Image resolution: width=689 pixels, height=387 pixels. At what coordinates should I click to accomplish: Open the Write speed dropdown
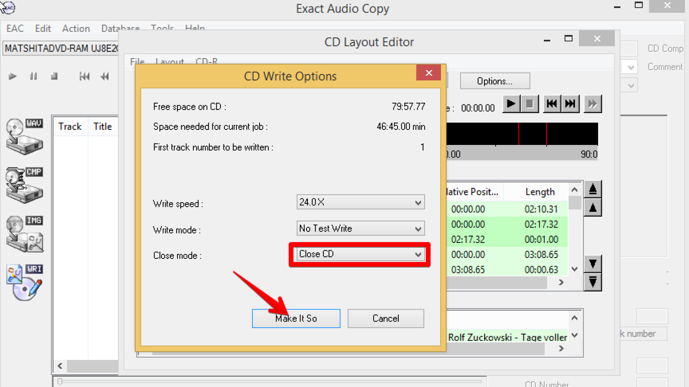pyautogui.click(x=360, y=202)
